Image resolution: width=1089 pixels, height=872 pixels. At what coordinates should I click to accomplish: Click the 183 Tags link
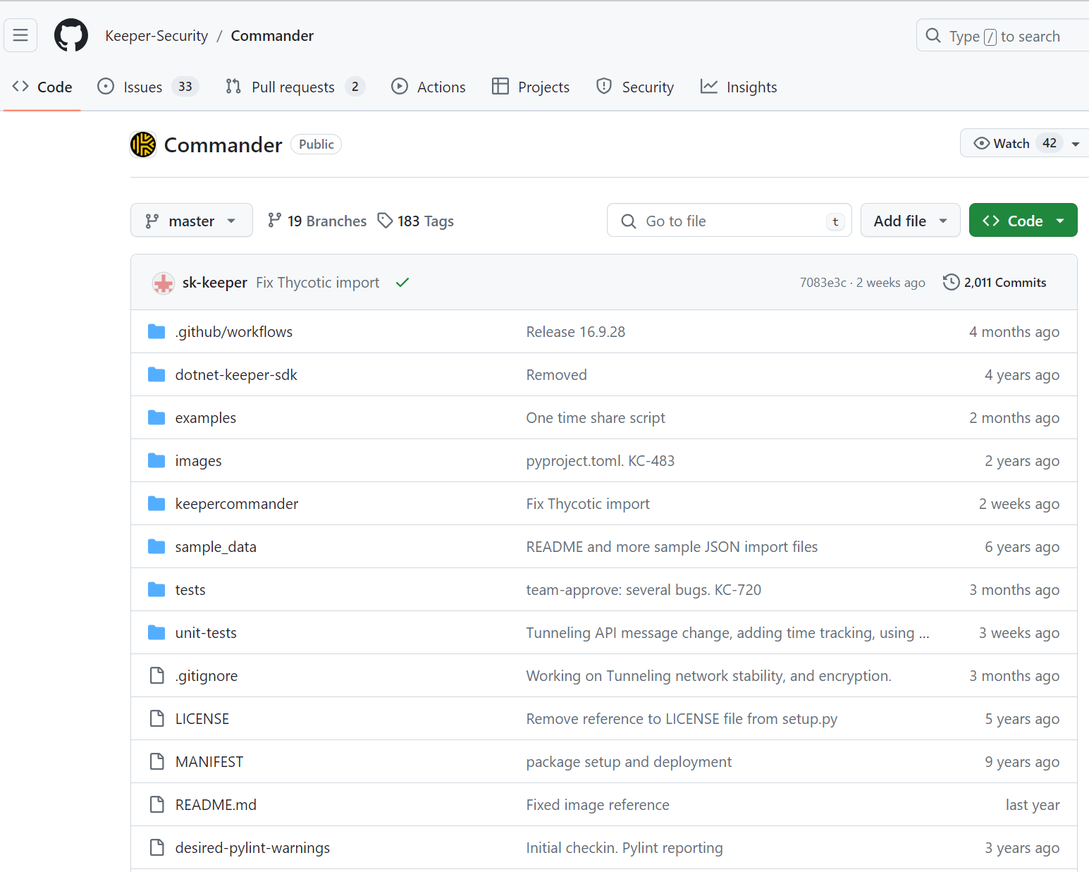coord(416,221)
